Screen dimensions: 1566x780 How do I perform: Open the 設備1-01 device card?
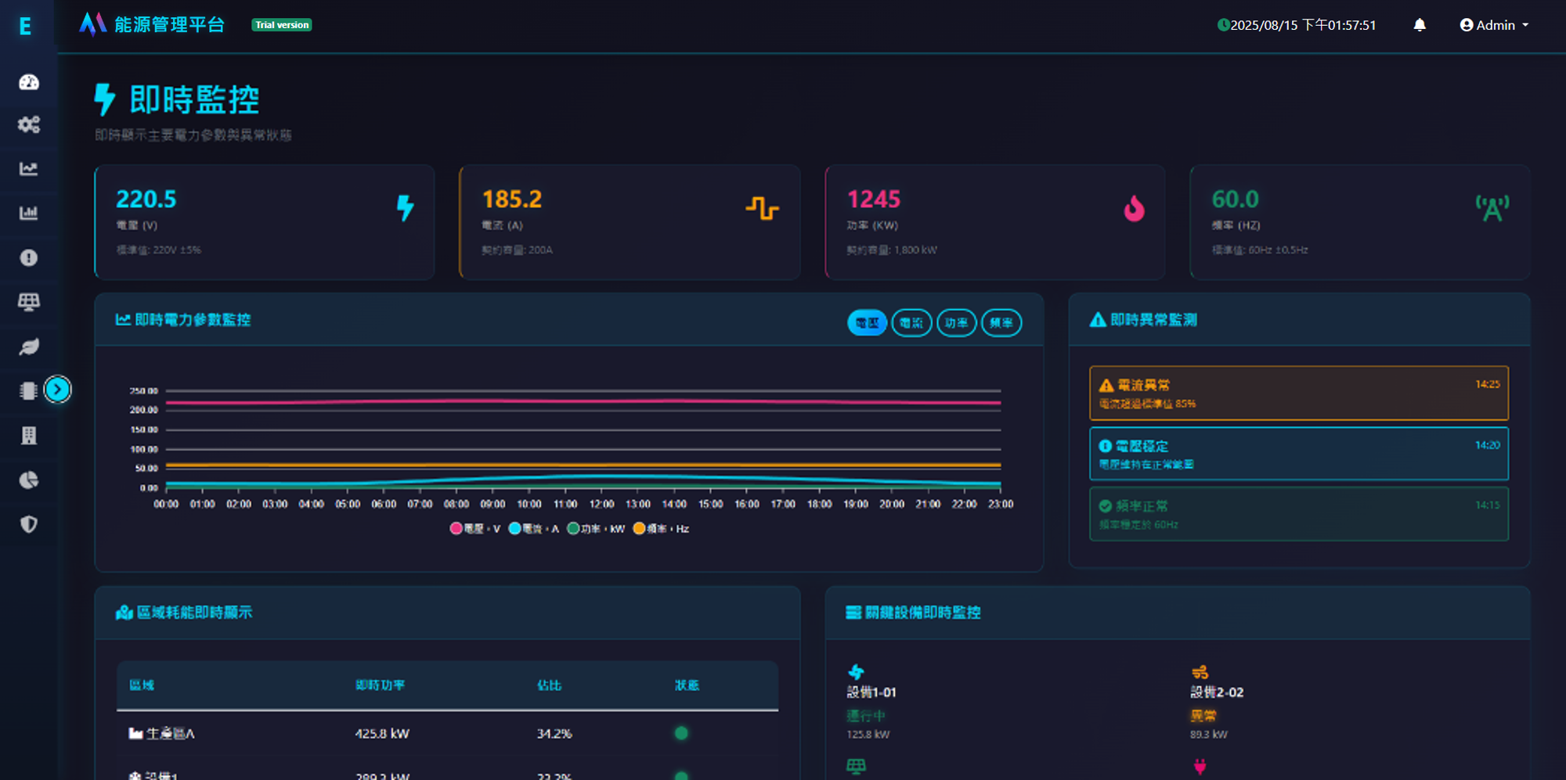[x=871, y=702]
